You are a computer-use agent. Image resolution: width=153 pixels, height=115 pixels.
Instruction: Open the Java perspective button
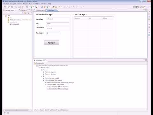138,7
